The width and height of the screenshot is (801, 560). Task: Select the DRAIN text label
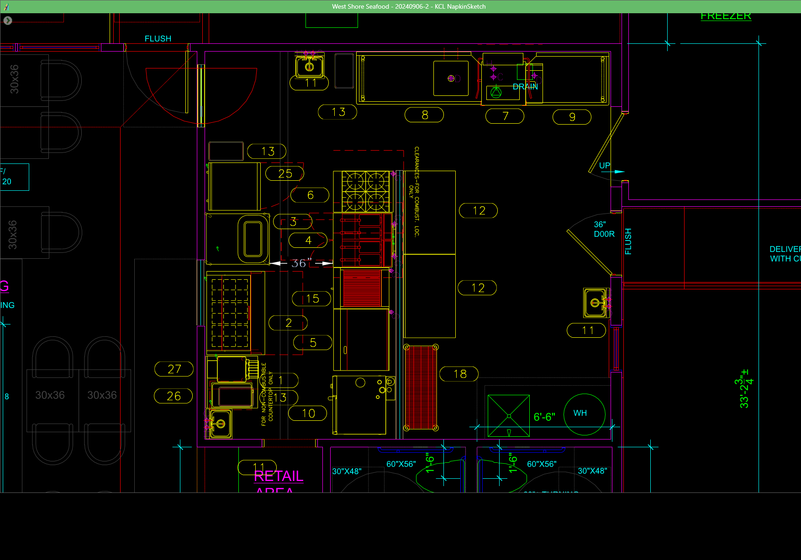[525, 86]
